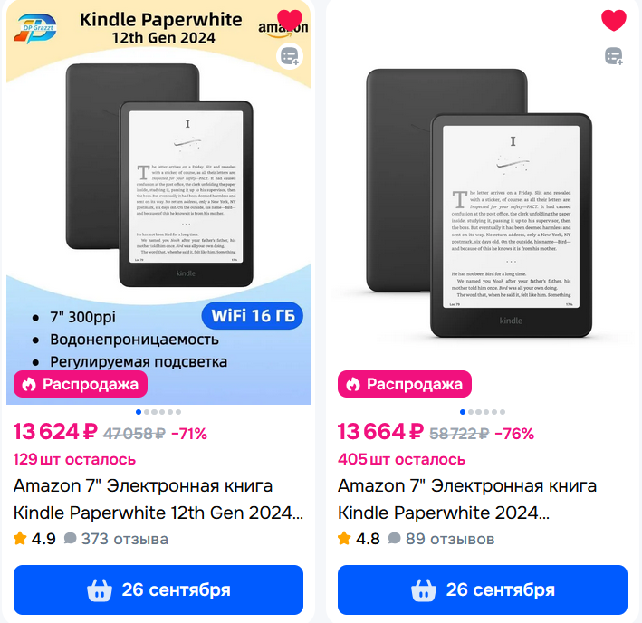Add second Kindle to comparison list icon

pos(613,56)
